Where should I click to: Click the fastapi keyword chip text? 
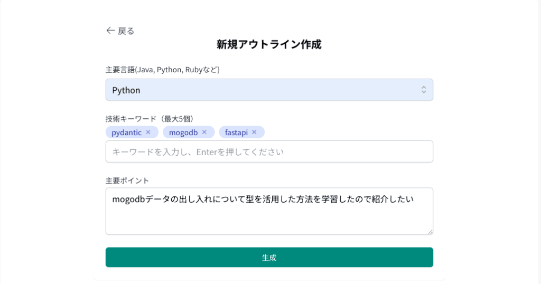tap(236, 132)
